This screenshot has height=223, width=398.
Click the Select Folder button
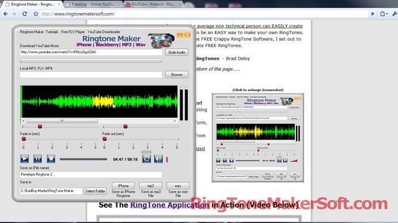(x=95, y=191)
